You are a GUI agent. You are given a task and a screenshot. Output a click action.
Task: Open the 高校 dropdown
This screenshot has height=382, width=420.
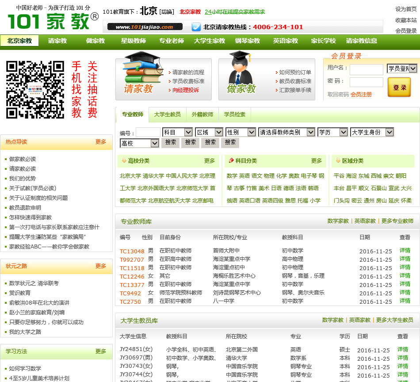click(x=139, y=143)
